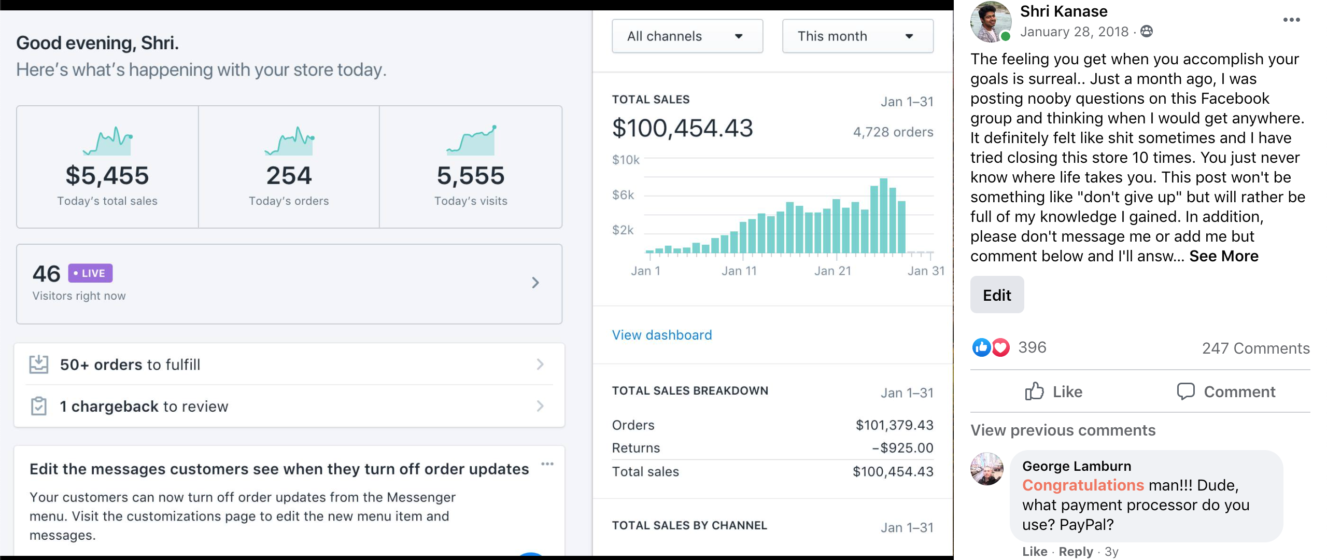Screen dimensions: 1327x560
Task: Open the This month dropdown
Action: [x=857, y=36]
